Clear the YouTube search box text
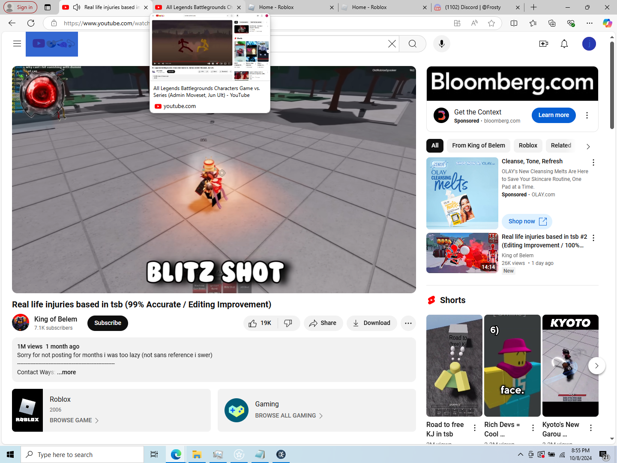 (x=392, y=44)
